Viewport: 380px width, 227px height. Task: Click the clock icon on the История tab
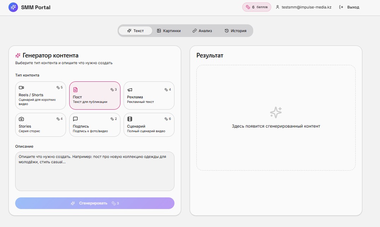click(x=226, y=31)
